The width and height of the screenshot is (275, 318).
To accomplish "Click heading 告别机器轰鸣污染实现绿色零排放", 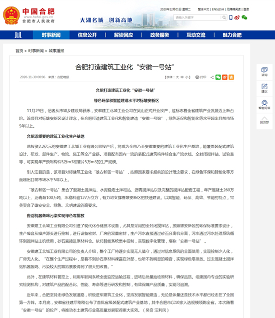I will [55, 215].
